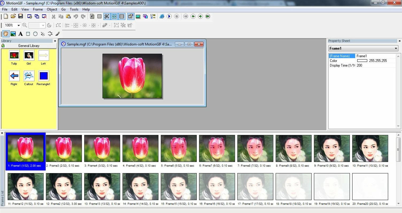Open the View menu
The width and height of the screenshot is (402, 213).
25,9
